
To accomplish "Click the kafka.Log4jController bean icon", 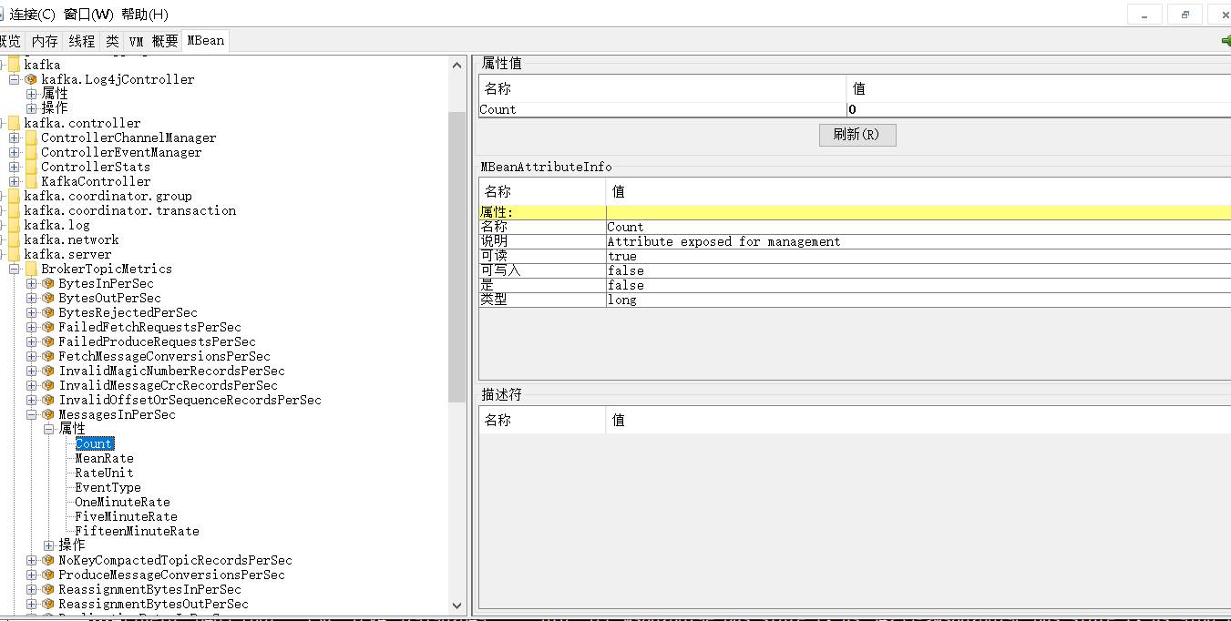I will (x=31, y=79).
